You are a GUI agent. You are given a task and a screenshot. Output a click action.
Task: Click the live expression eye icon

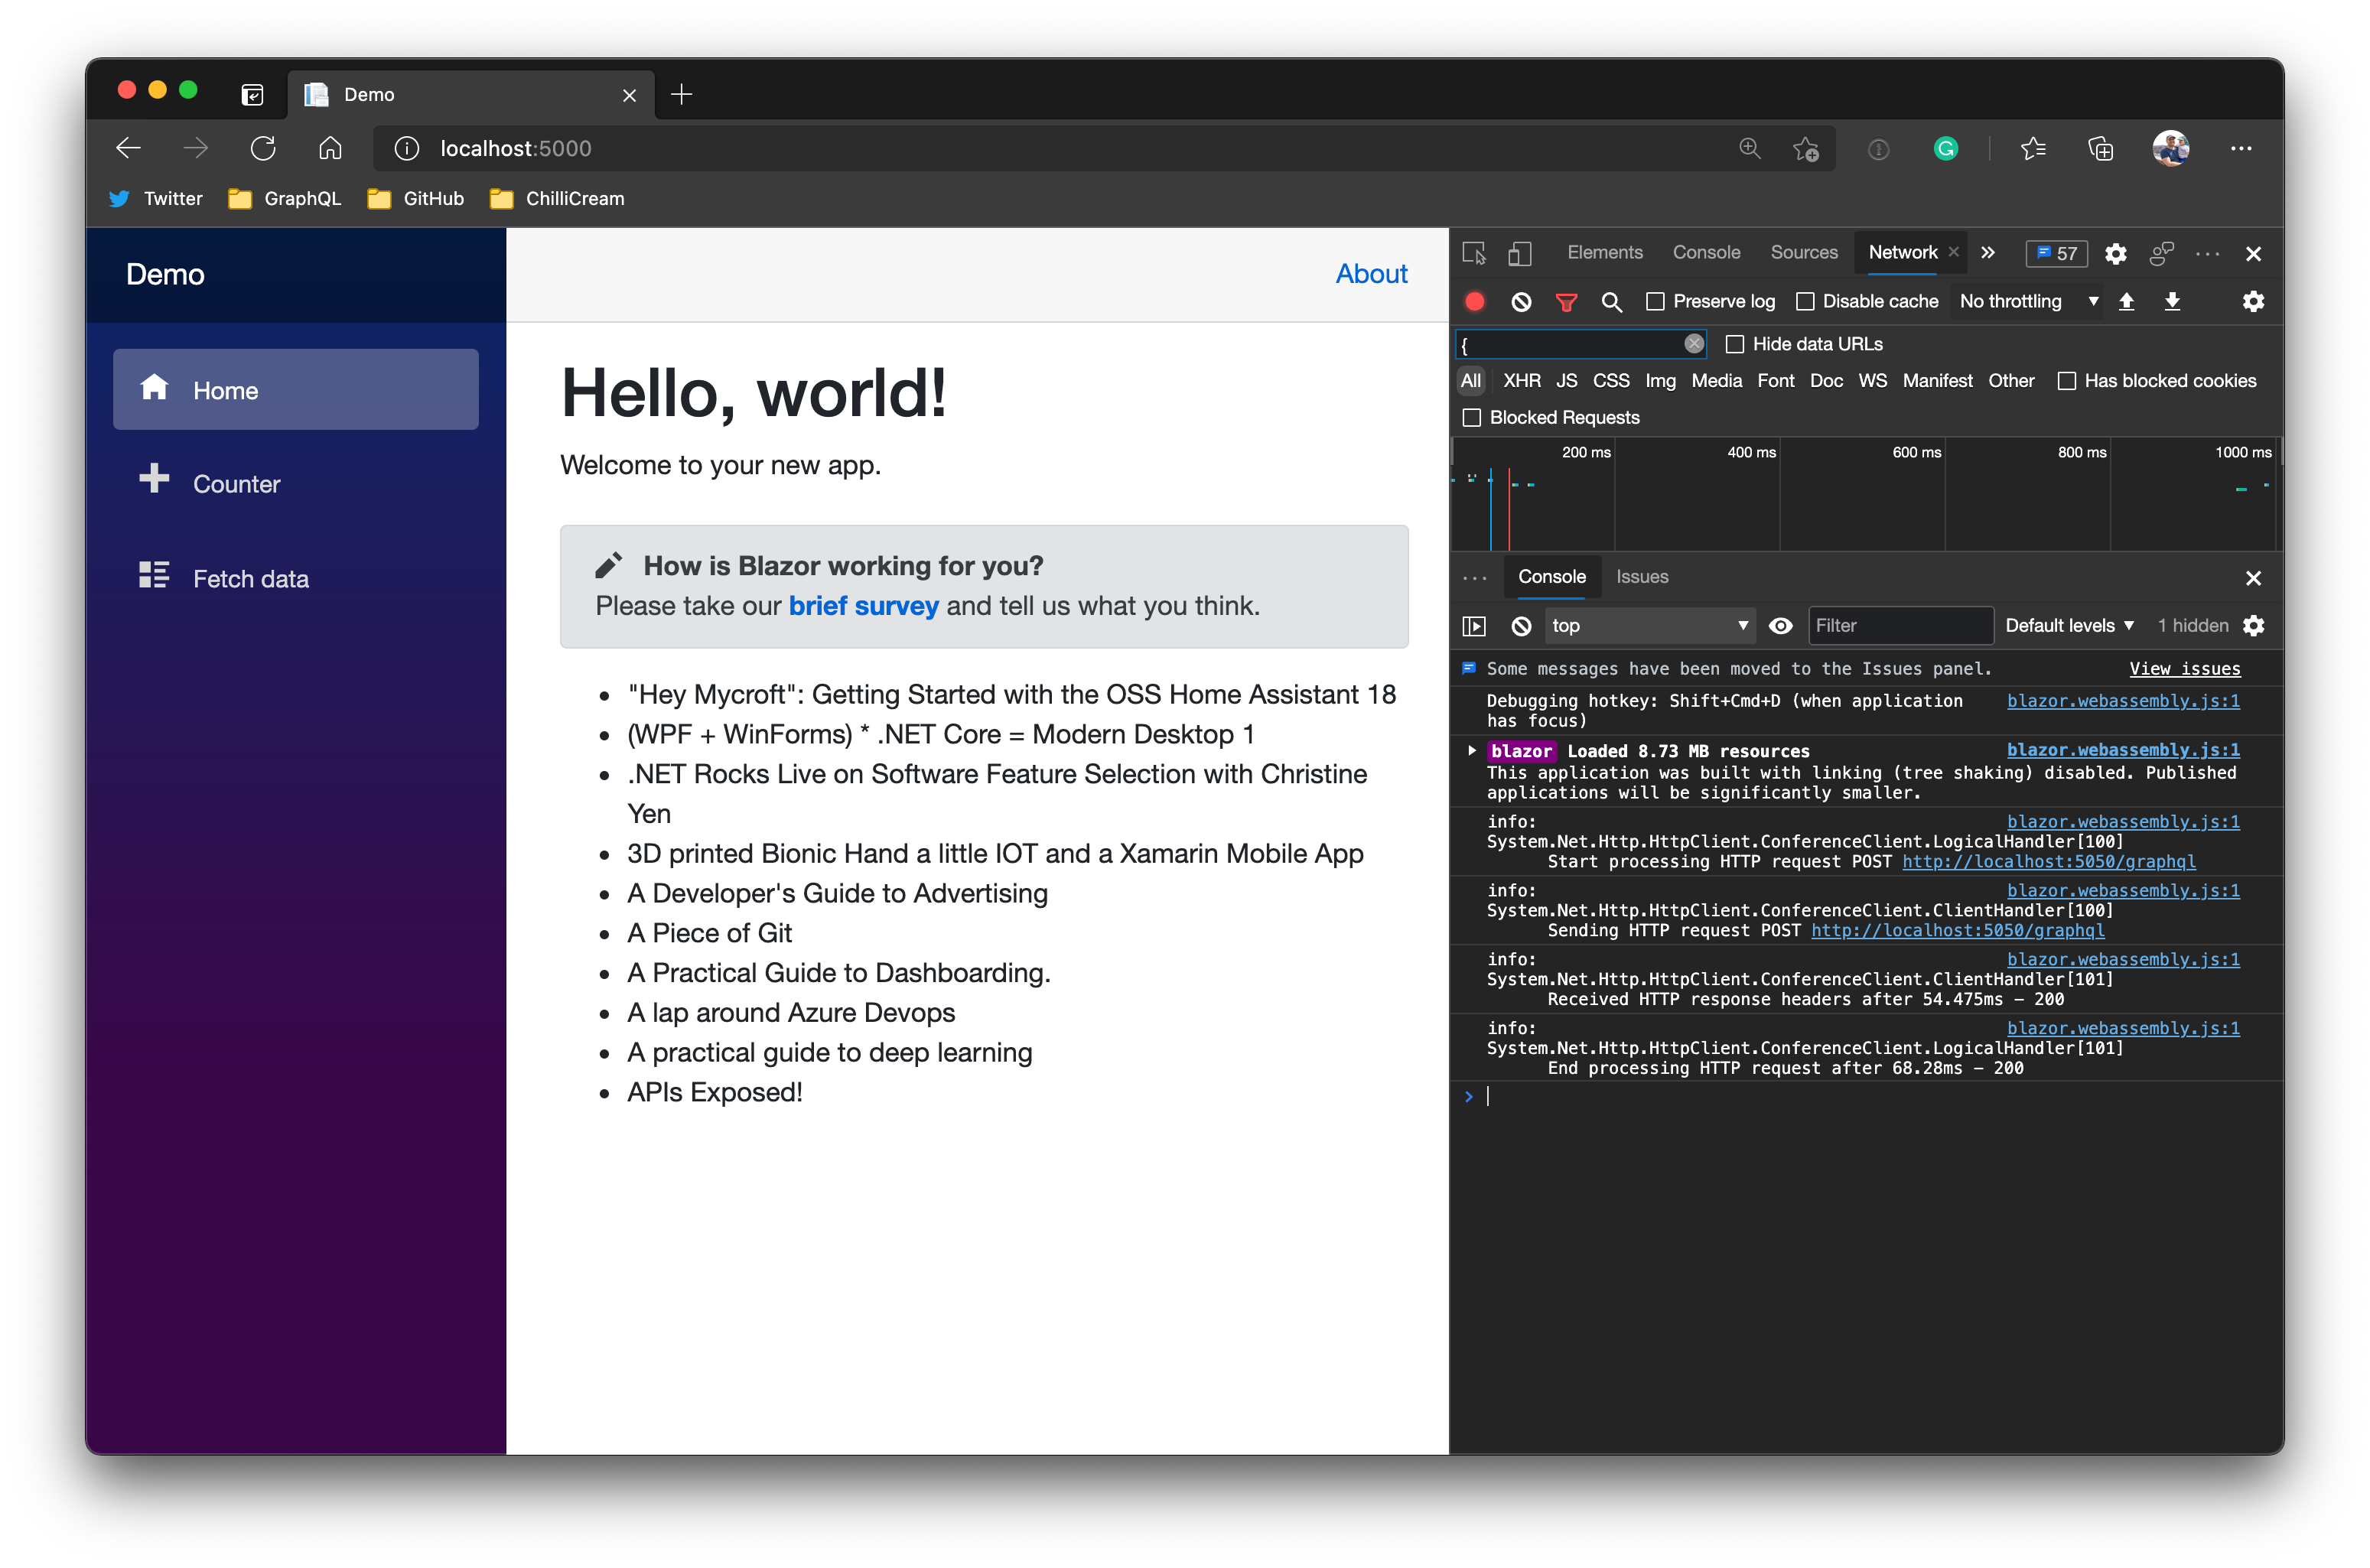(1780, 626)
